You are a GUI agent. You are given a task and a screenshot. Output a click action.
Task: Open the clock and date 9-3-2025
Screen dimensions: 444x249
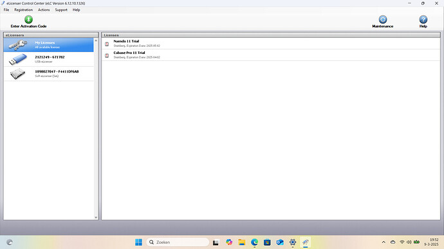[431, 242]
